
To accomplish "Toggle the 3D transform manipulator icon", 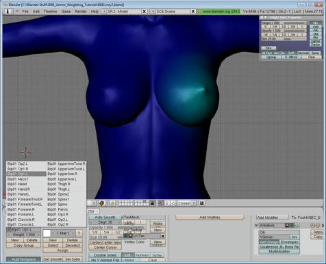I will (161, 203).
